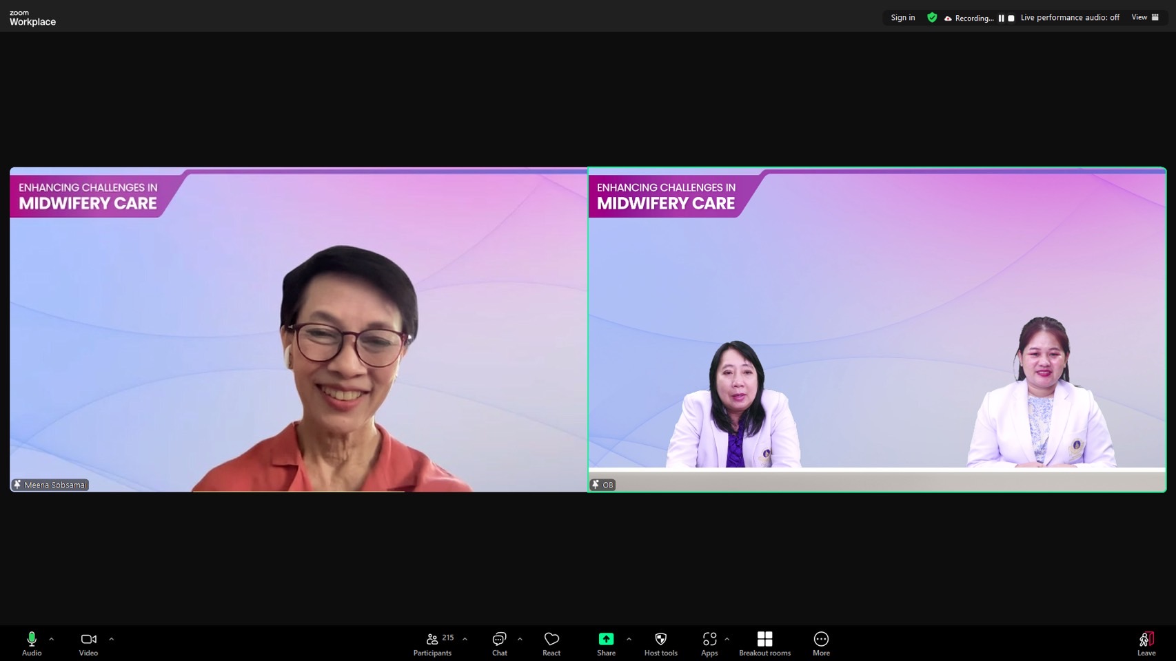Expand audio options chevron beside Audio

(52, 639)
